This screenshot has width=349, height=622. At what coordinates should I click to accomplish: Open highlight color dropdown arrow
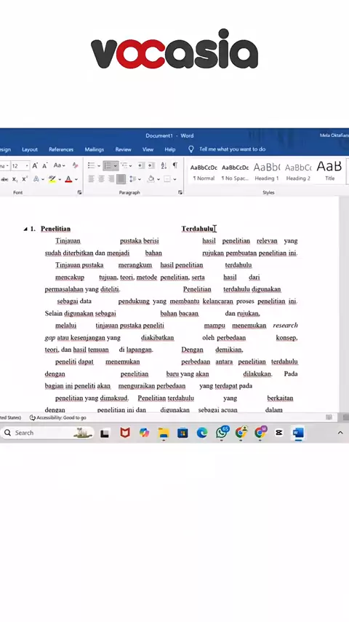(x=60, y=179)
